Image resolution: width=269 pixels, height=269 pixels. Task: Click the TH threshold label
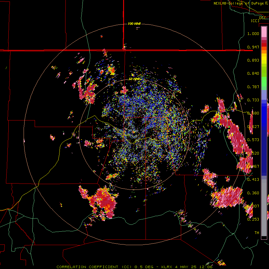point(257,233)
